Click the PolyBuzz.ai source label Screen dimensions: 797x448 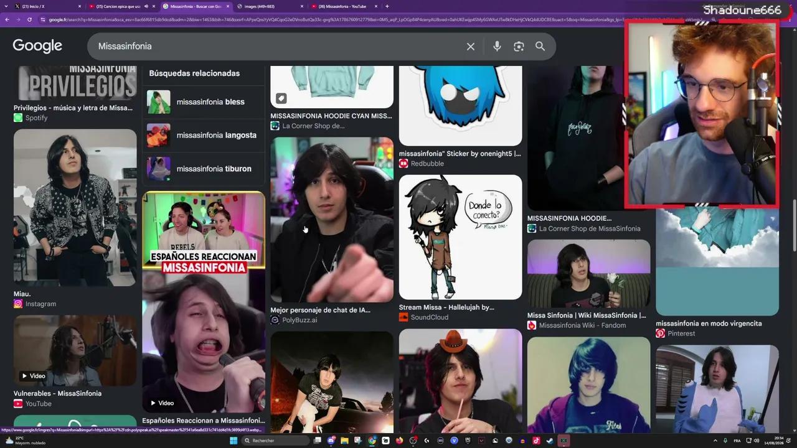(x=299, y=320)
